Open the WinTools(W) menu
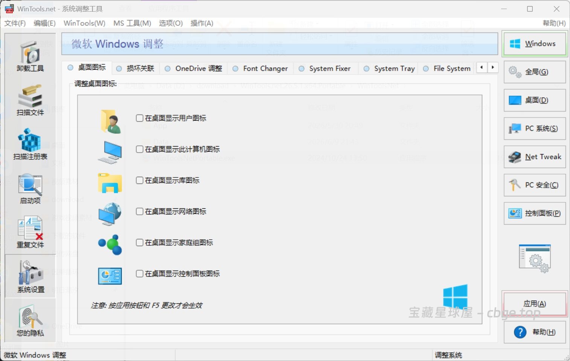 [84, 23]
